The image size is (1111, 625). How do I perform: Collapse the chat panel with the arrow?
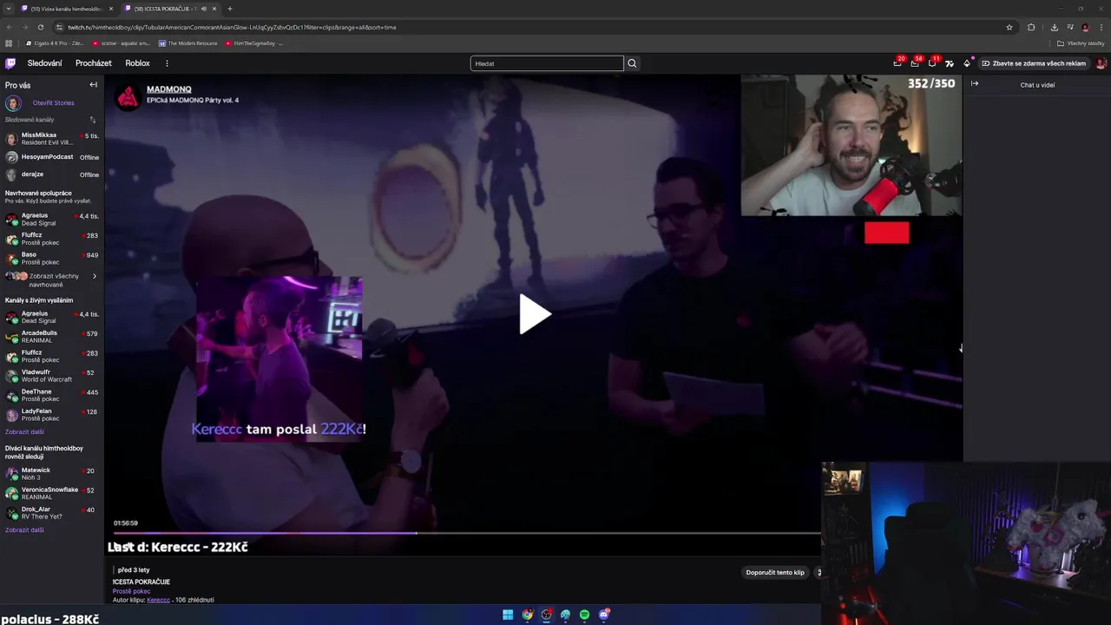975,84
